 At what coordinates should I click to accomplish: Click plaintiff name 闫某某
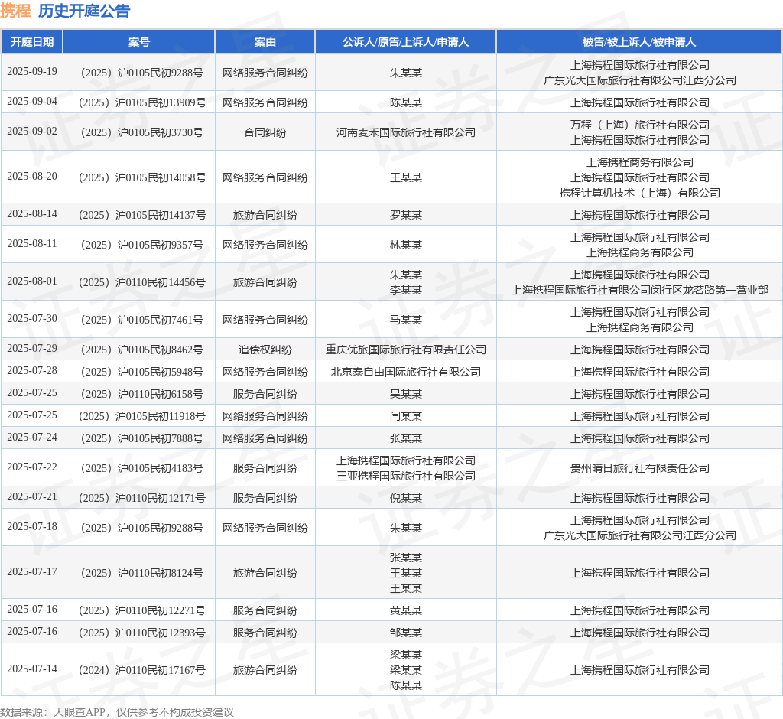tap(406, 416)
